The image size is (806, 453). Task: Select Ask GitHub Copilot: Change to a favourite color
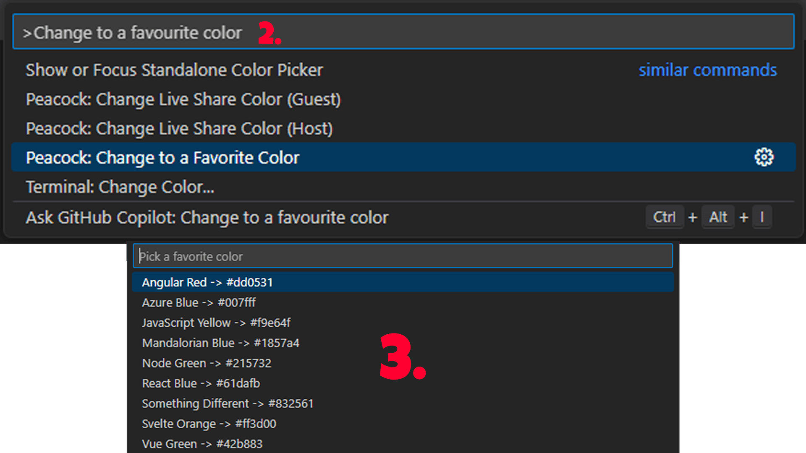(207, 217)
